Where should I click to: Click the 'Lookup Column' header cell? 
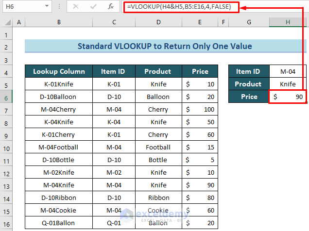click(59, 71)
